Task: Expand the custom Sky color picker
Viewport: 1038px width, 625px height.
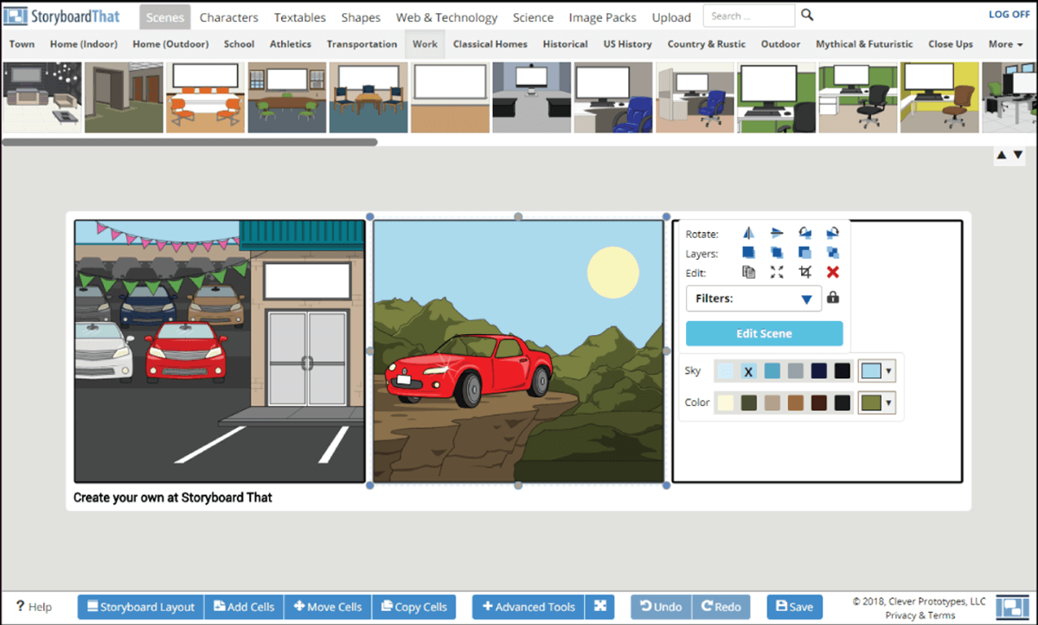Action: tap(888, 371)
